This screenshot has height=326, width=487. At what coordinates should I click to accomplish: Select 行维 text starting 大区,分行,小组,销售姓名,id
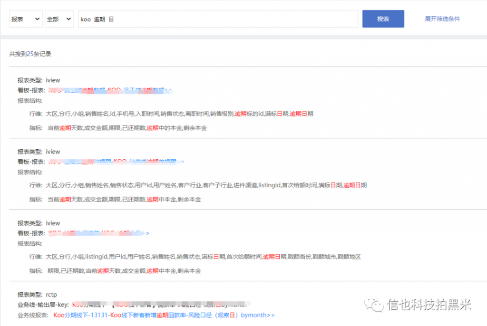point(179,114)
